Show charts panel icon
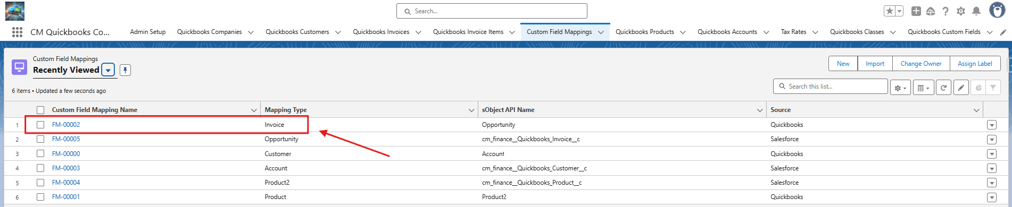The height and width of the screenshot is (207, 1012). tap(978, 88)
